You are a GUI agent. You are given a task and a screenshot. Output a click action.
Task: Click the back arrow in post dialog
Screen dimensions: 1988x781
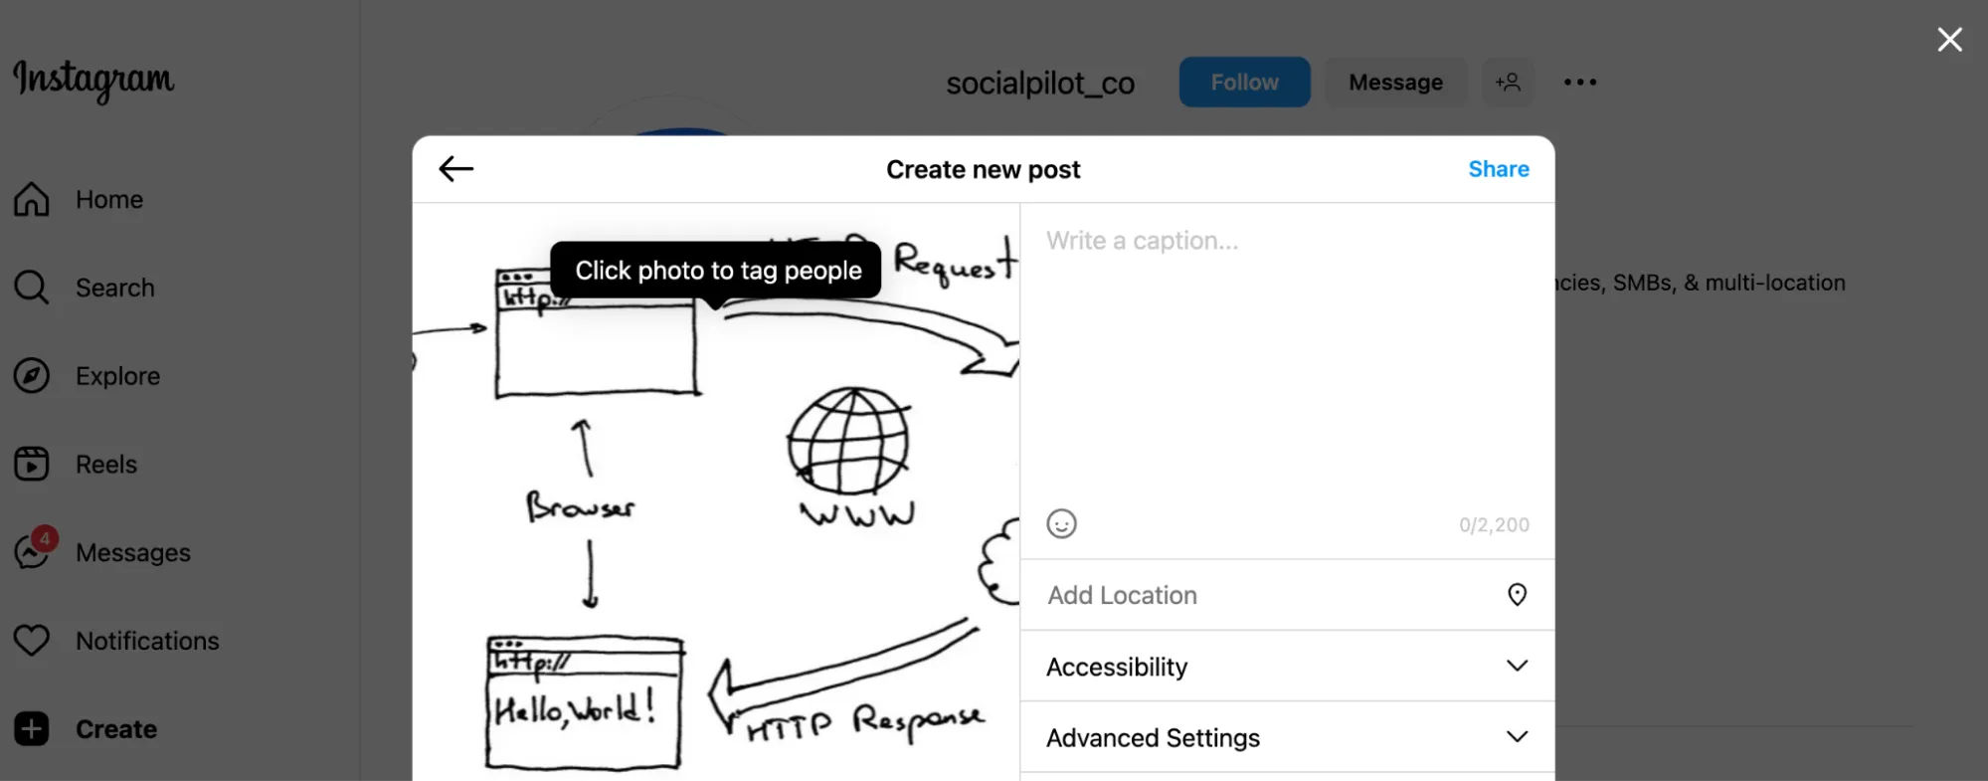point(456,169)
